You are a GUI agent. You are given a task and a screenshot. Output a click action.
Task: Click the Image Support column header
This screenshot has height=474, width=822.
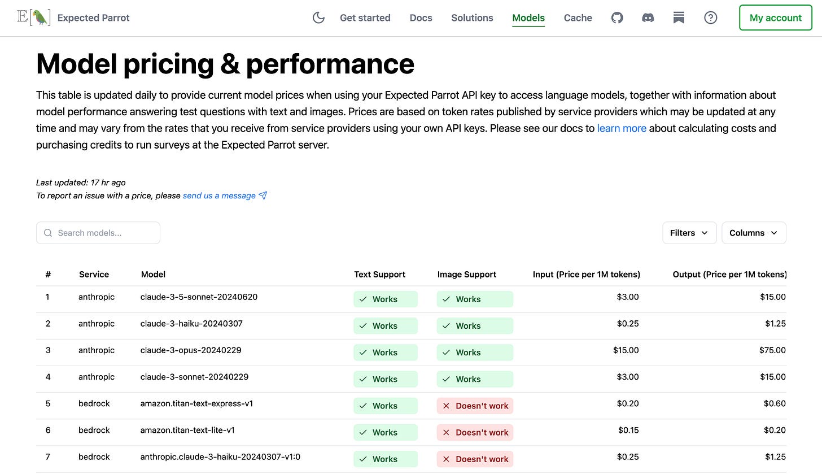[x=467, y=274]
